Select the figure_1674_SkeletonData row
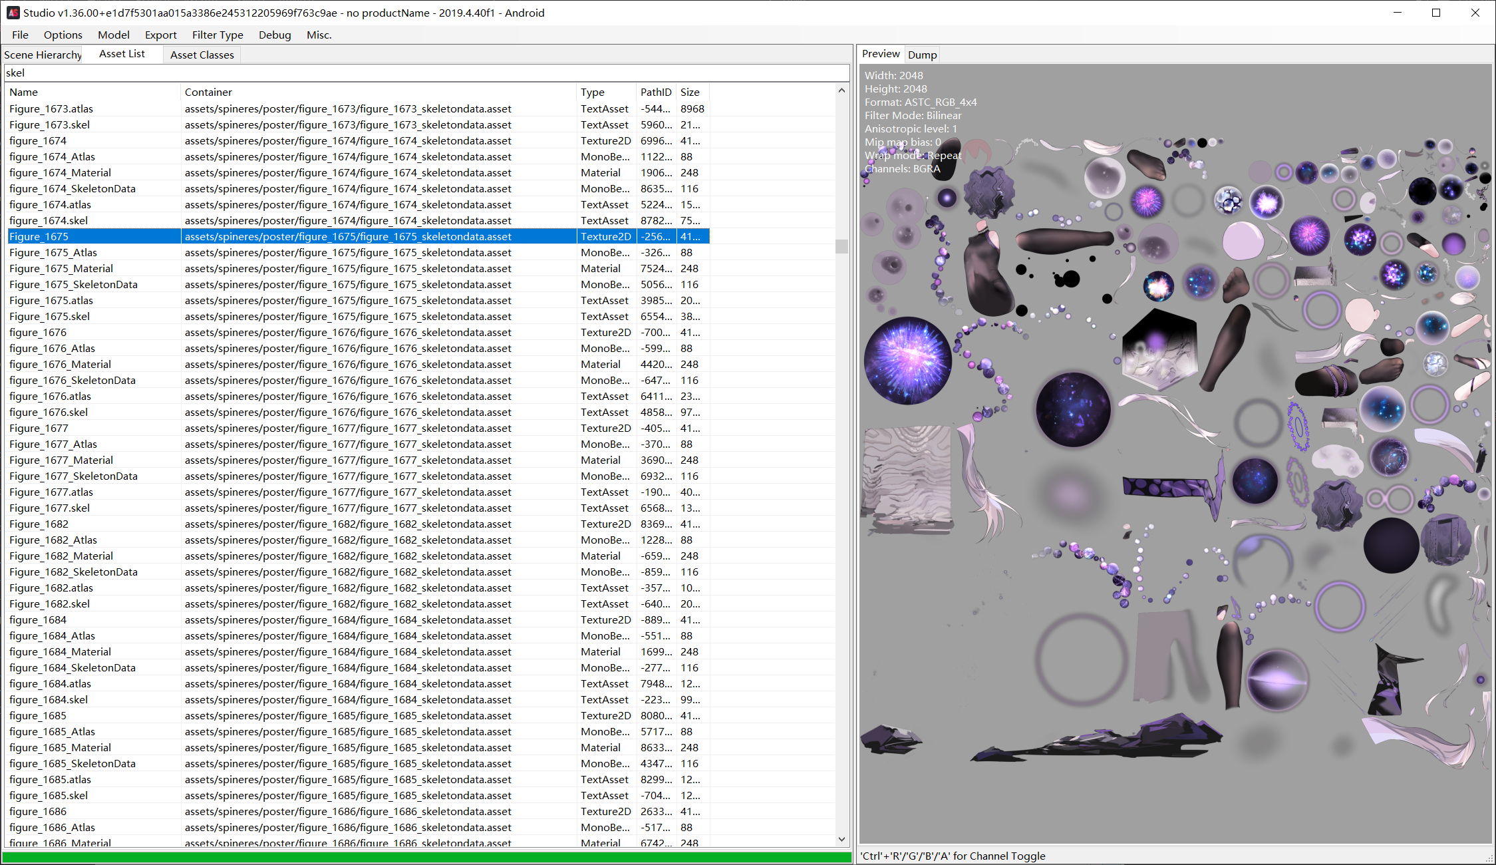 (x=358, y=188)
